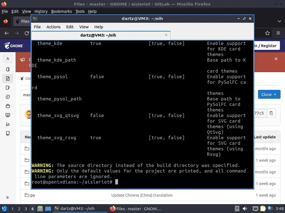Click the commit author avatar thumbnail
This screenshot has height=213, width=285.
click(28, 114)
